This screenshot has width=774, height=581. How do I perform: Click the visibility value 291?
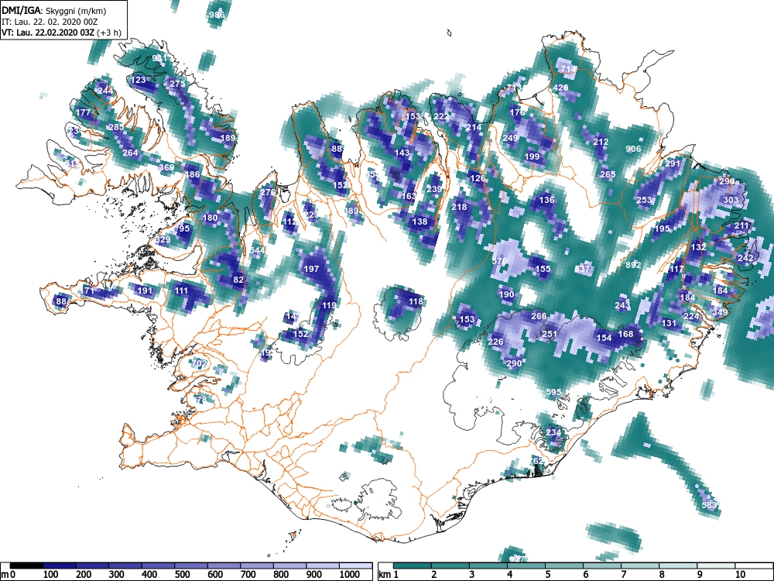point(673,163)
